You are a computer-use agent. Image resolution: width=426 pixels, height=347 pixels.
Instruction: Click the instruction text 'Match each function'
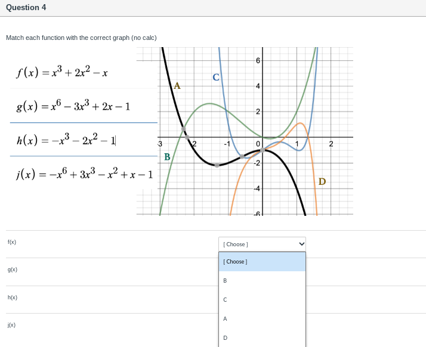click(81, 38)
